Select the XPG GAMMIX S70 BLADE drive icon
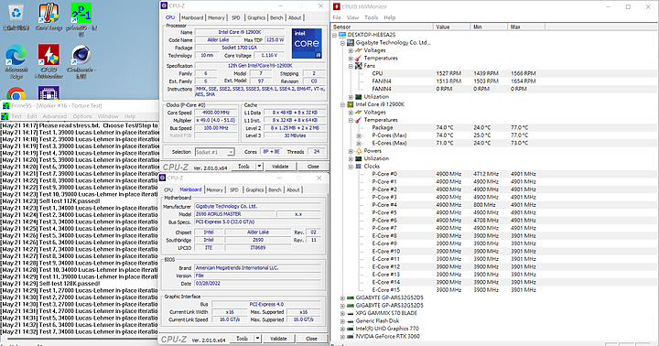Image resolution: width=659 pixels, height=346 pixels. click(350, 313)
